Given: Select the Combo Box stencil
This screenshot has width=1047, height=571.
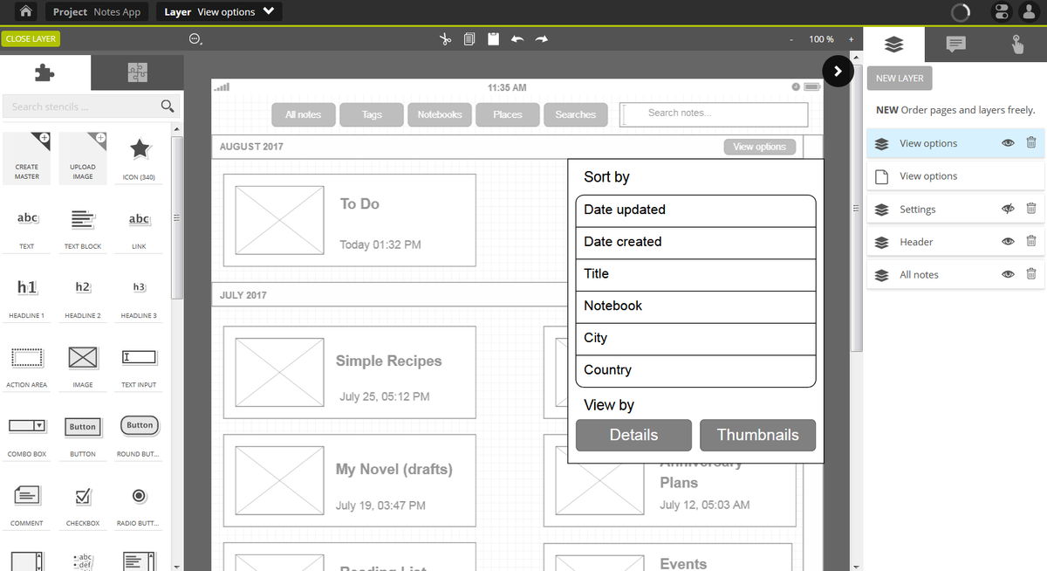Looking at the screenshot, I should [x=27, y=434].
